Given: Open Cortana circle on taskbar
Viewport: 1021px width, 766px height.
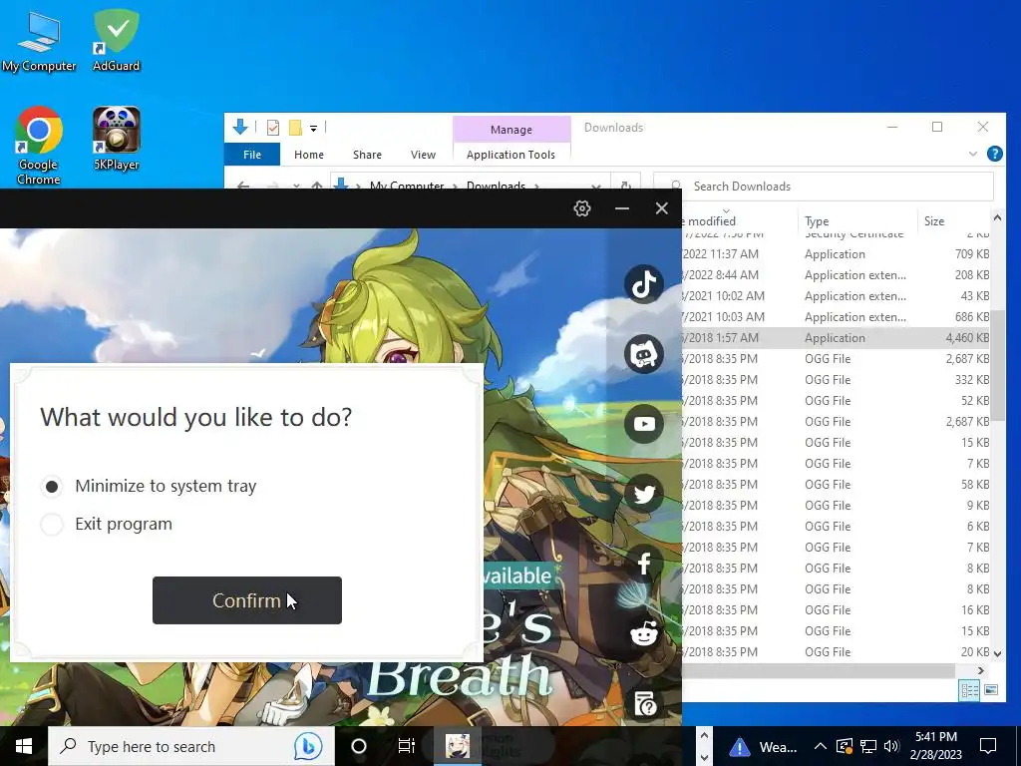Looking at the screenshot, I should pos(359,746).
